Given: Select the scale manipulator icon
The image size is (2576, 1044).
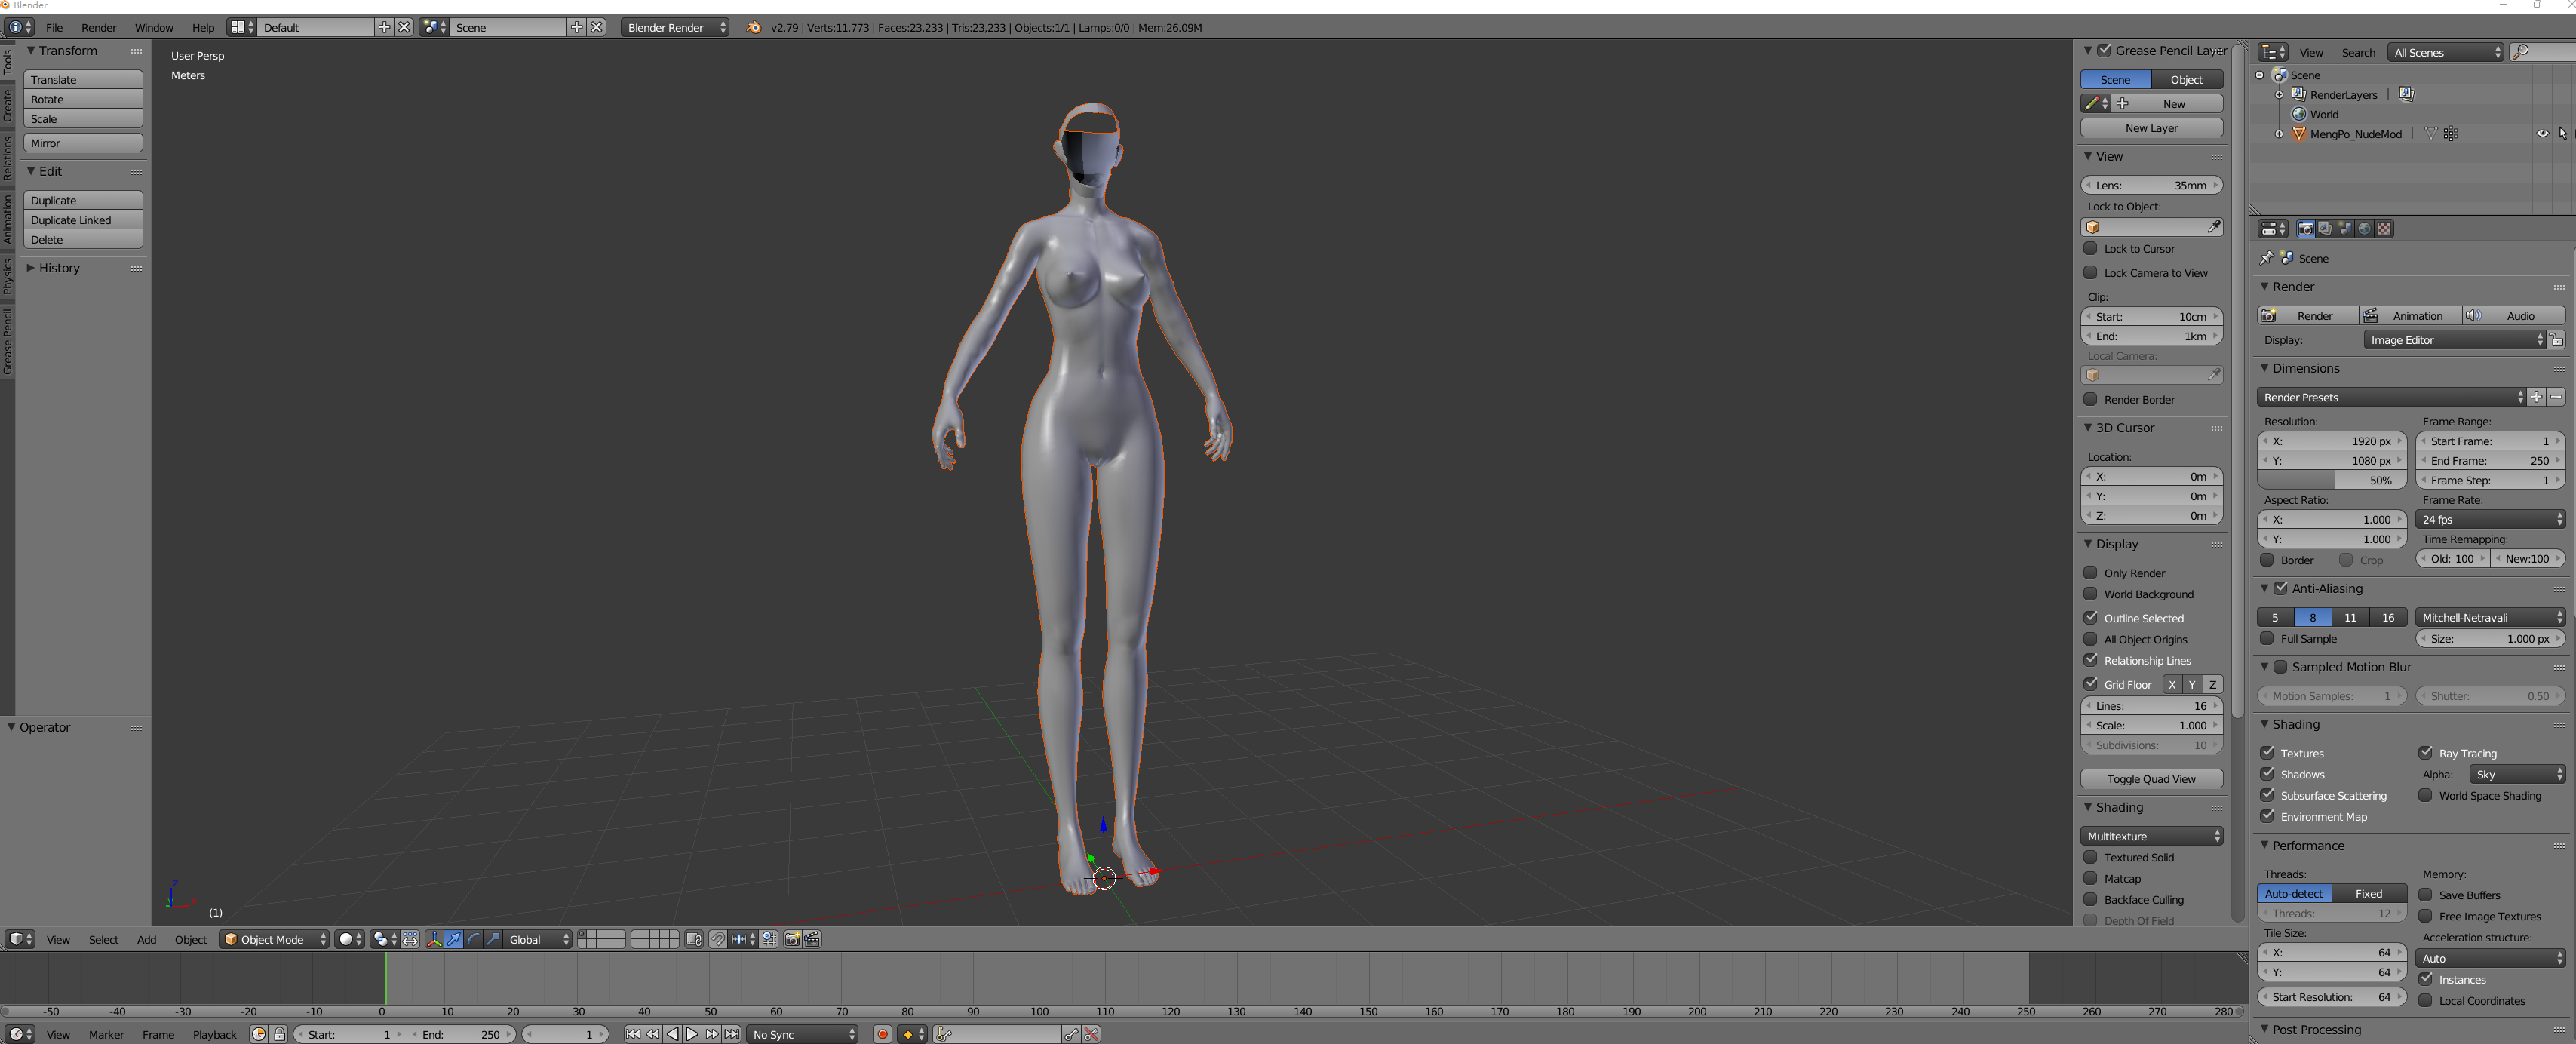Looking at the screenshot, I should tap(494, 939).
